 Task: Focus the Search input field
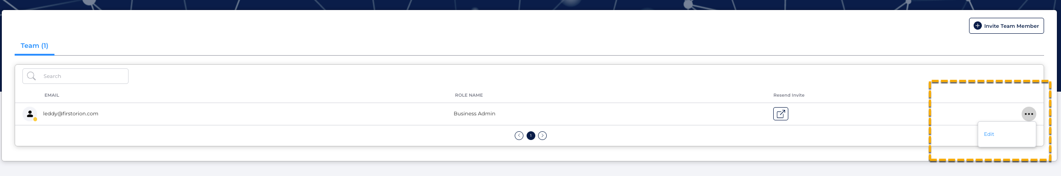(75, 76)
